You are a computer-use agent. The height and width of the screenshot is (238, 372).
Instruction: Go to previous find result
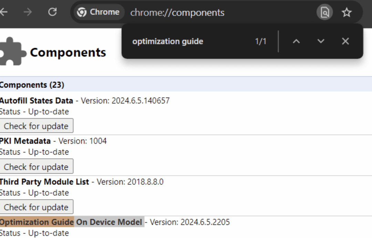[x=296, y=42]
